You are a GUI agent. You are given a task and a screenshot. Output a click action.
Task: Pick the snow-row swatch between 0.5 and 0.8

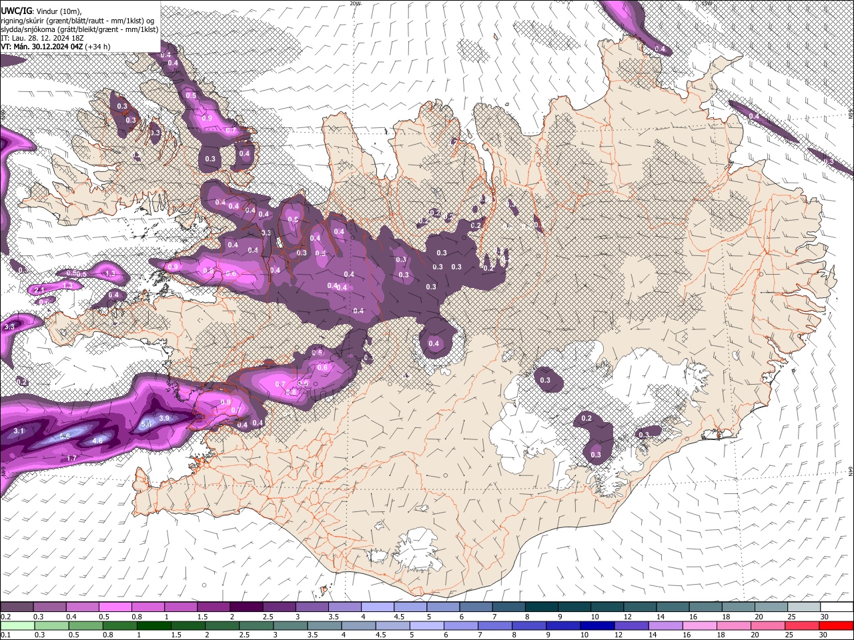[115, 607]
